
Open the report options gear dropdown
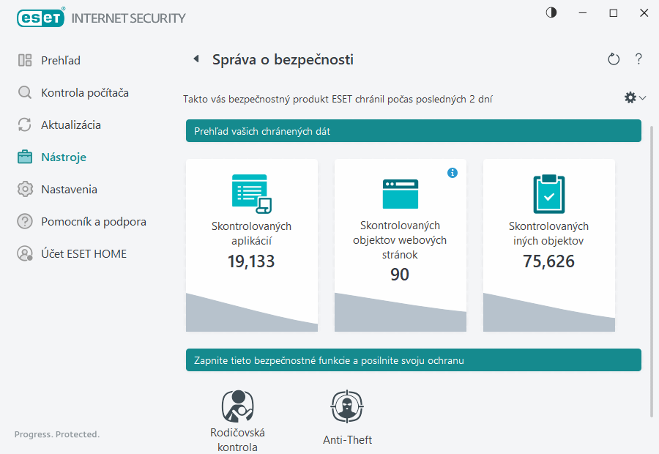pyautogui.click(x=634, y=97)
